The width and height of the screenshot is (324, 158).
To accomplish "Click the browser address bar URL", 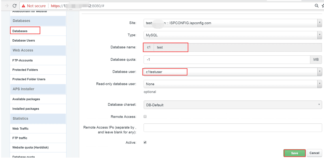I will [78, 6].
